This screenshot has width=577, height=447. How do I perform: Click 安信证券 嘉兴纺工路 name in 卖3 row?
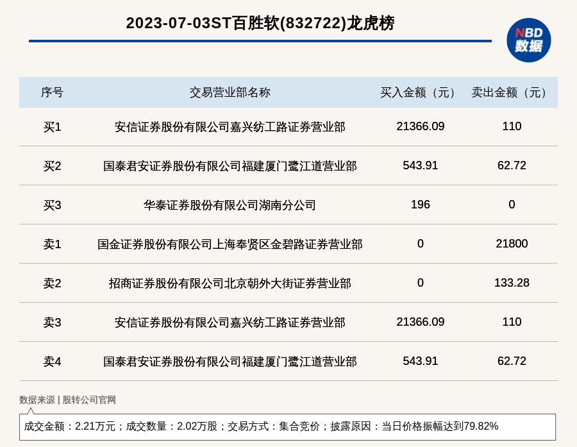[230, 323]
